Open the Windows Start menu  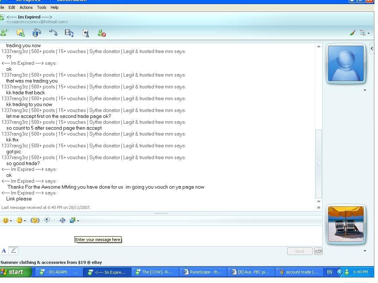15,272
